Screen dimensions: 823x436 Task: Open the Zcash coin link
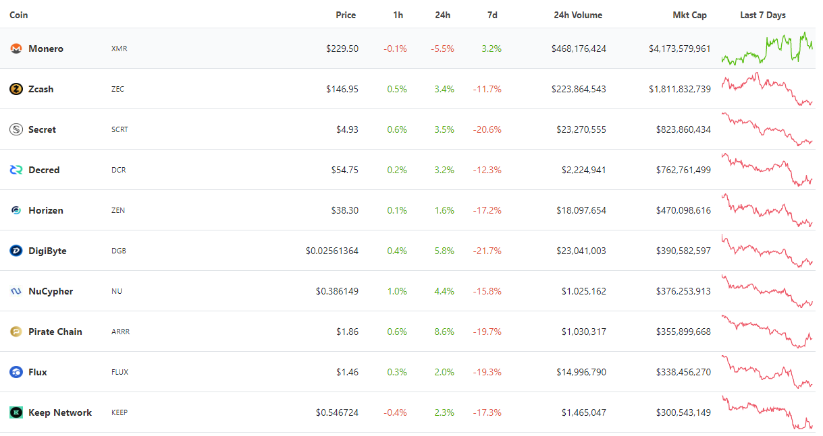click(x=41, y=89)
